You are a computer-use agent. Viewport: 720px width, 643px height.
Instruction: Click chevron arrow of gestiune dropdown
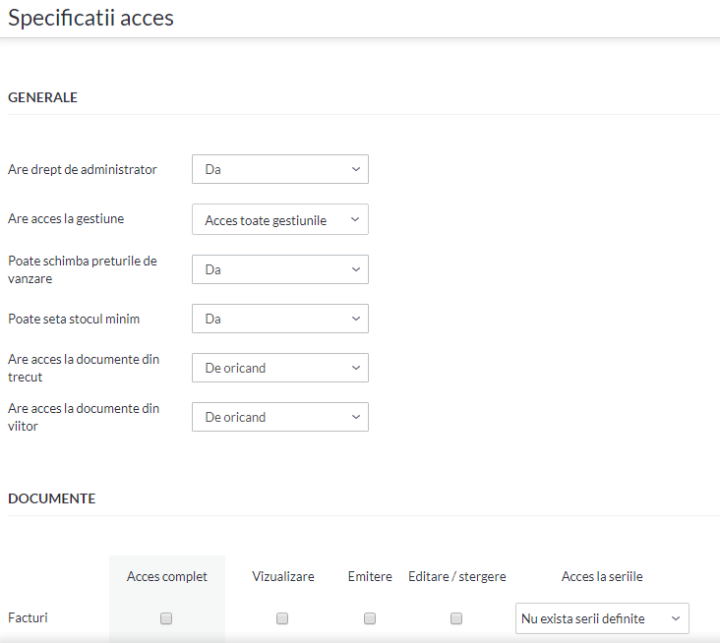(355, 219)
